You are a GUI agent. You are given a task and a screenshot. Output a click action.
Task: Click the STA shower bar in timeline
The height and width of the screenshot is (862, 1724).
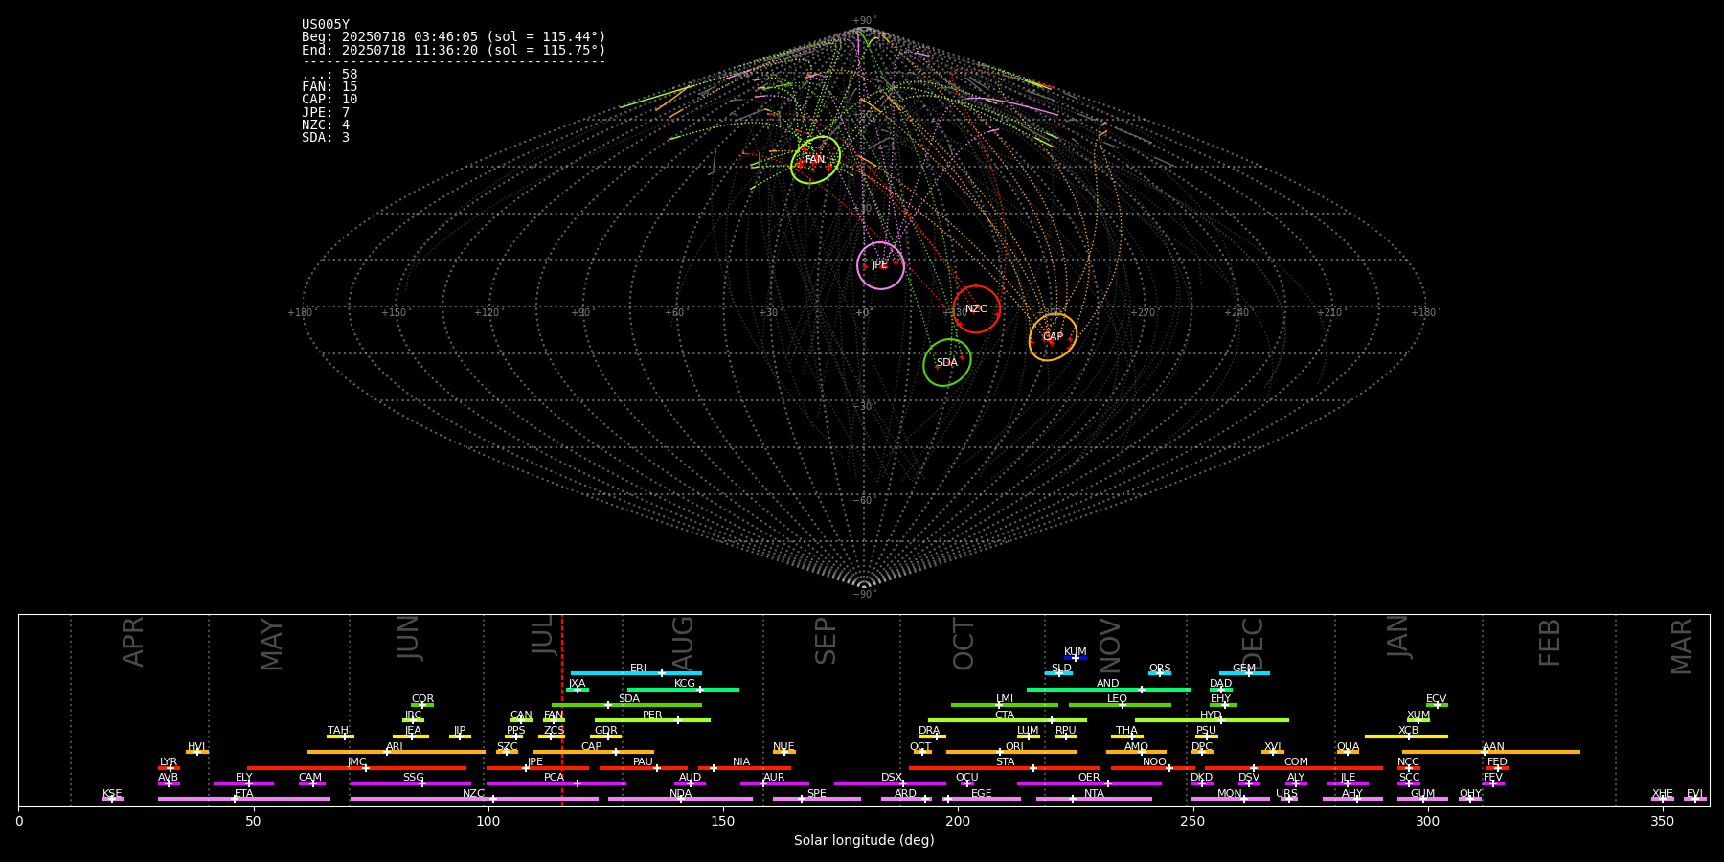coord(1005,767)
